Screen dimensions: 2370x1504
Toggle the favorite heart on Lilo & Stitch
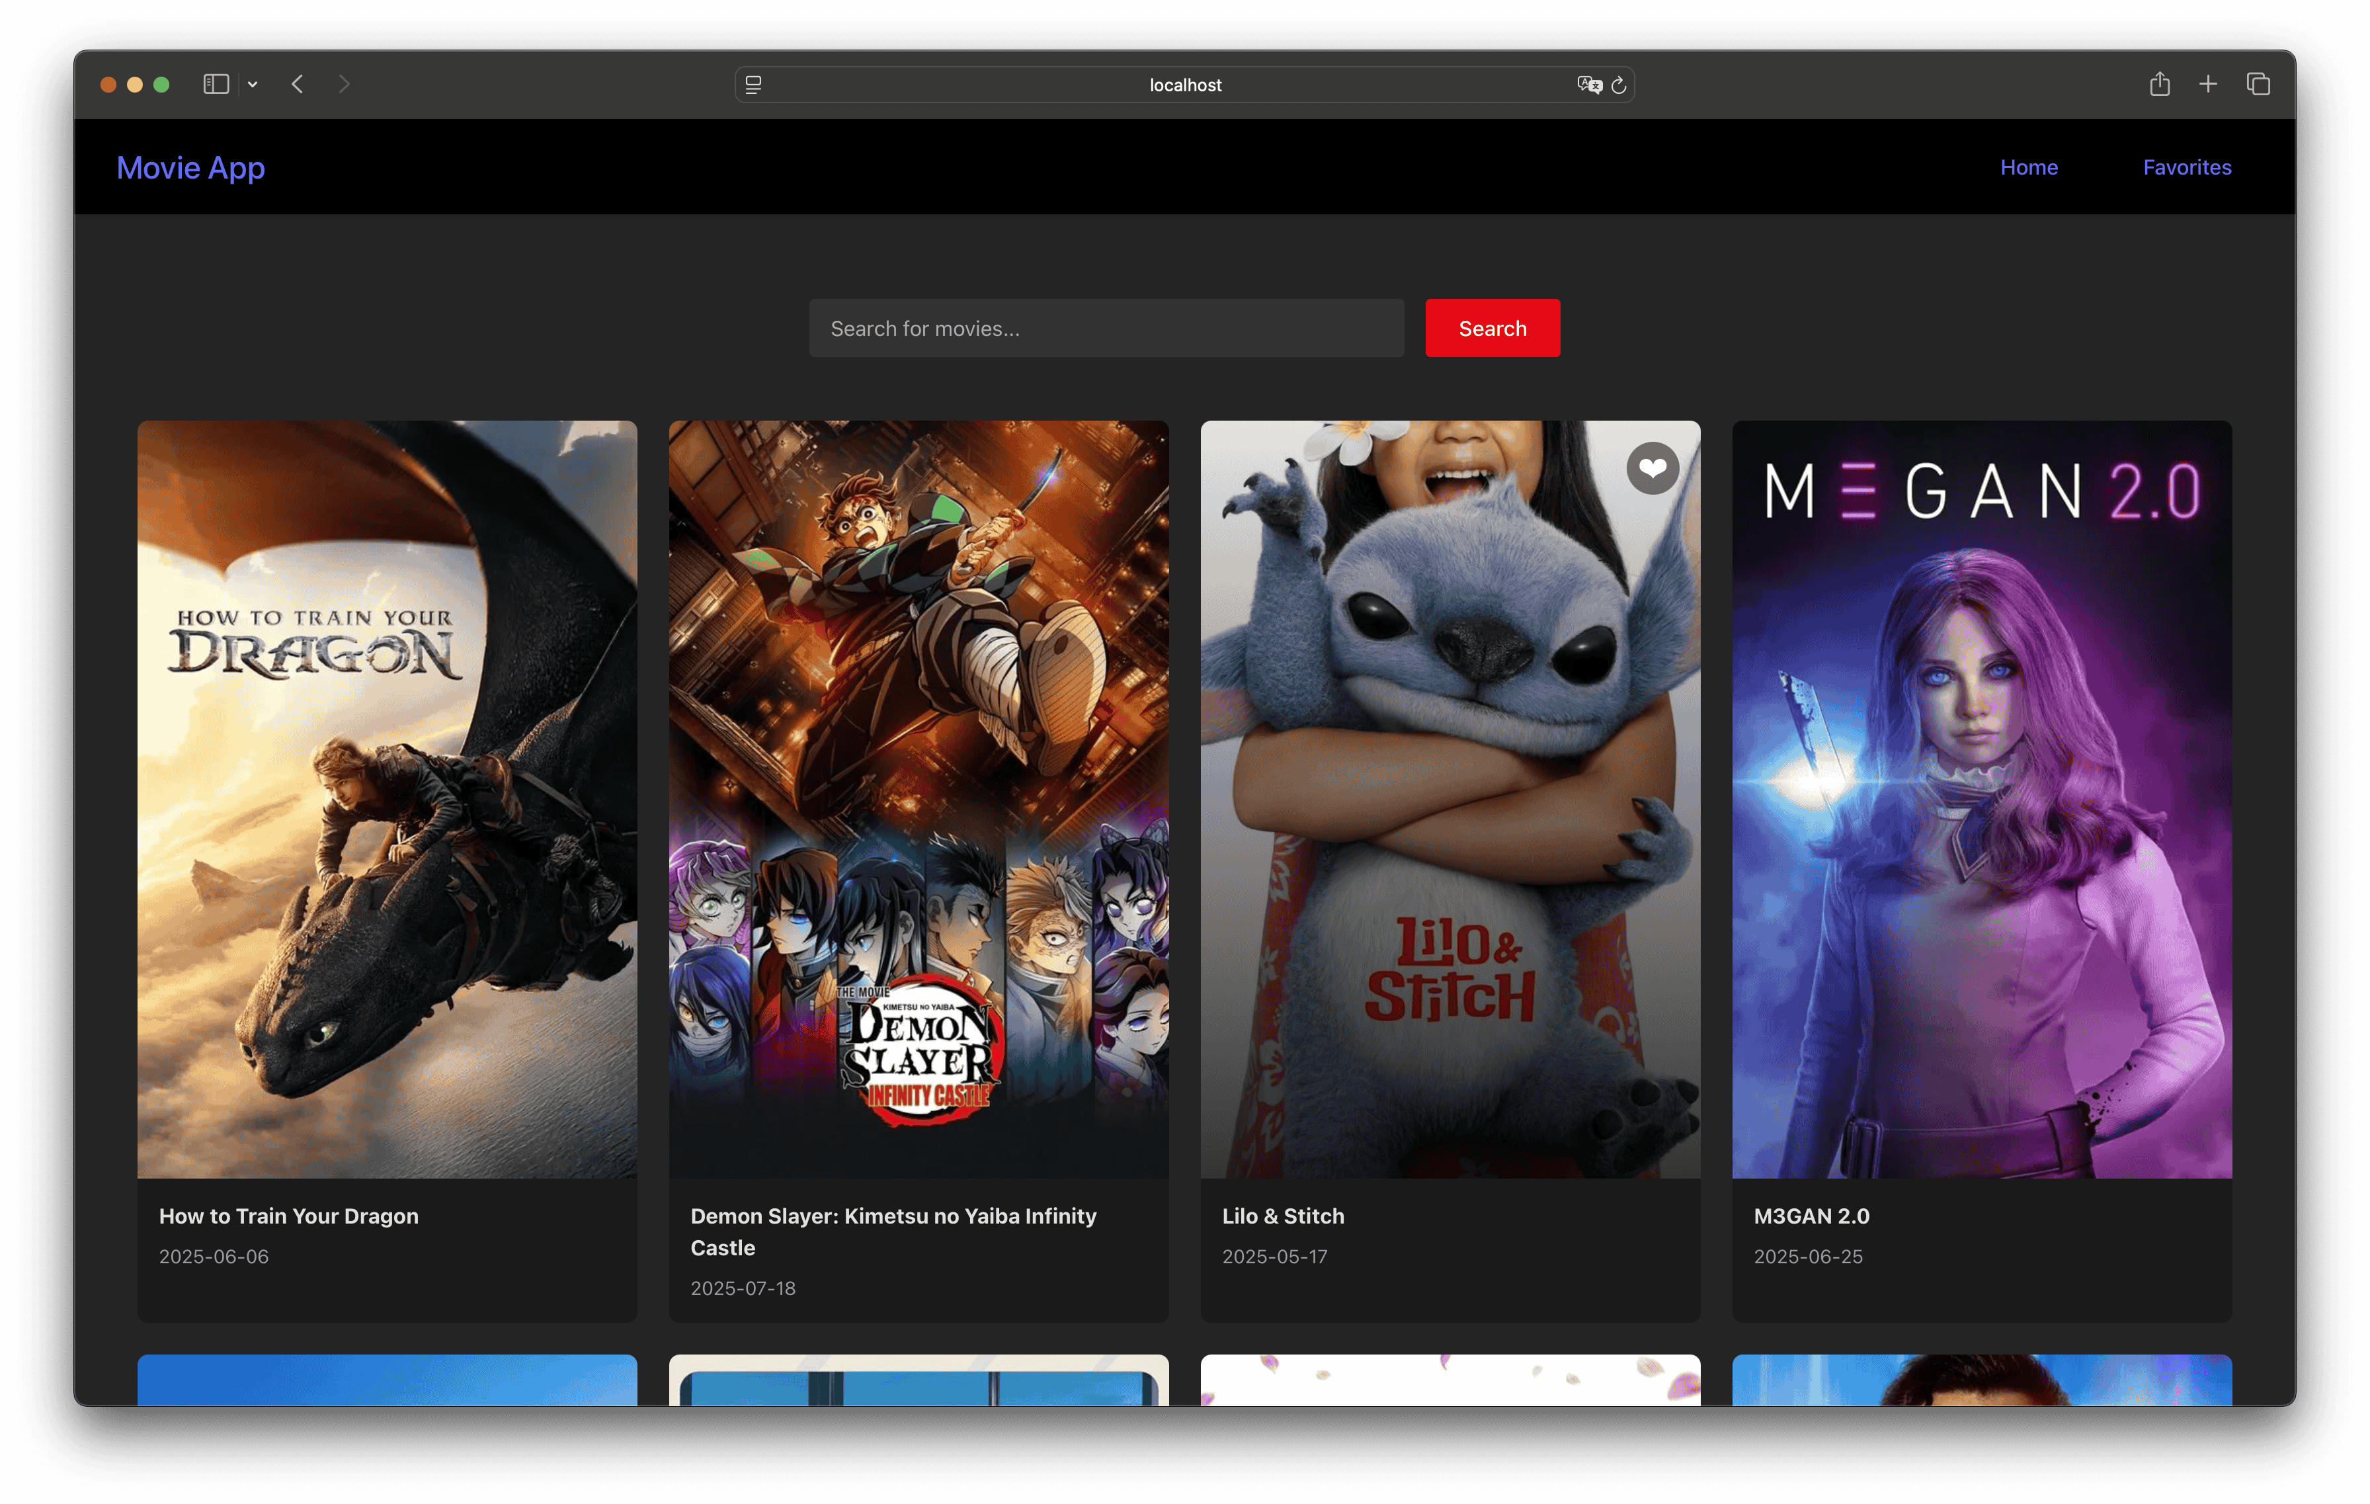[1653, 468]
